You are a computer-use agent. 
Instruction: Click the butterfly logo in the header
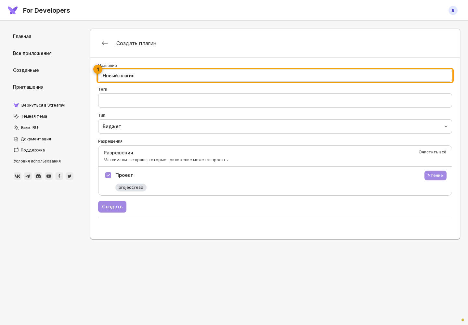pos(13,10)
